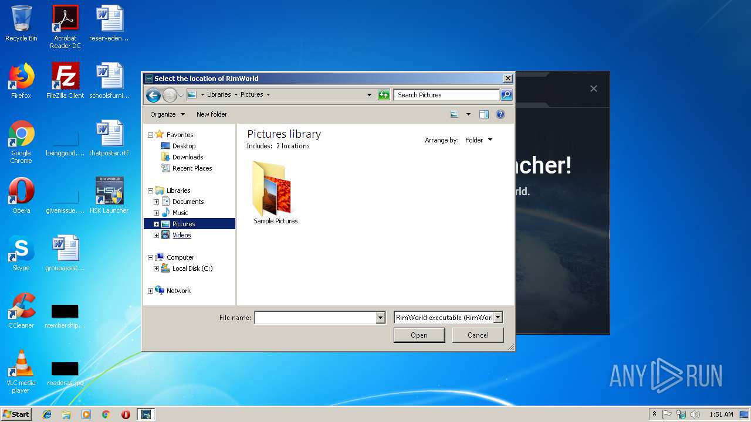Click the Search magnifier icon
The height and width of the screenshot is (422, 751).
click(x=506, y=95)
